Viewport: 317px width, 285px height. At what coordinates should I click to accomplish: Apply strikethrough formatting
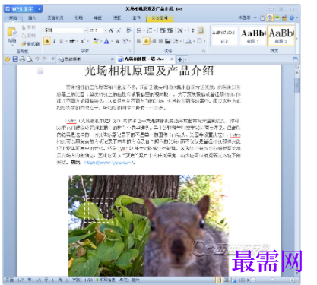(x=72, y=41)
